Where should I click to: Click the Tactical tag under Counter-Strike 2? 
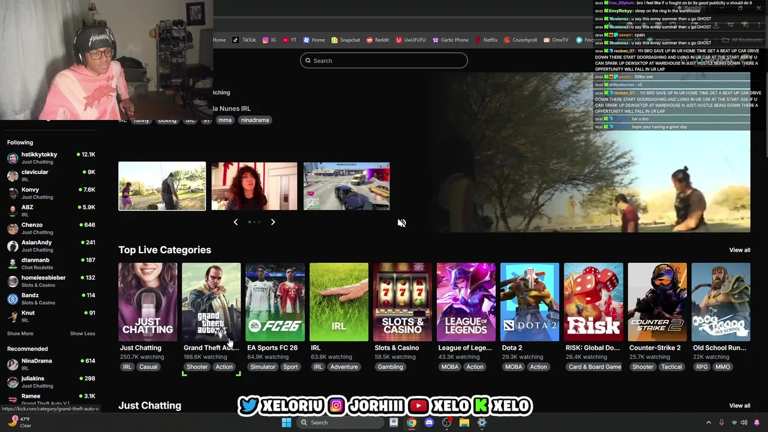pyautogui.click(x=671, y=367)
